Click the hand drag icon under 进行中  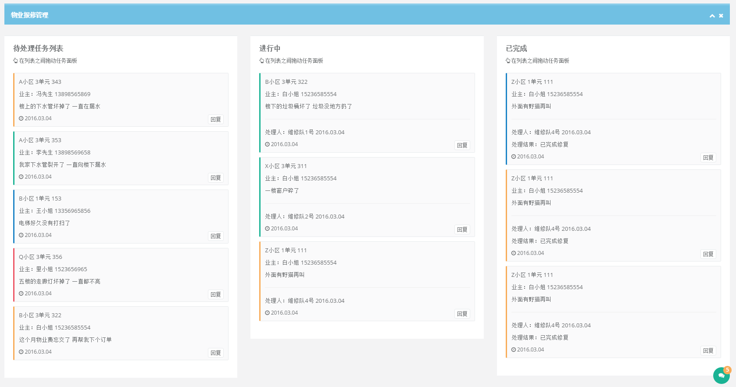point(262,61)
